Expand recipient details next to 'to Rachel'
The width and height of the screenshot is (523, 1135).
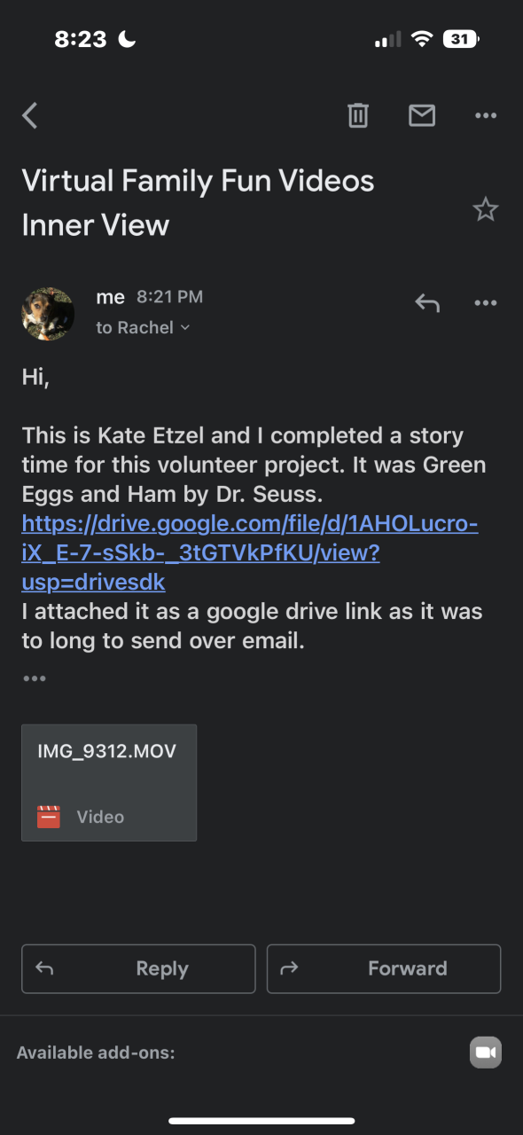point(185,328)
